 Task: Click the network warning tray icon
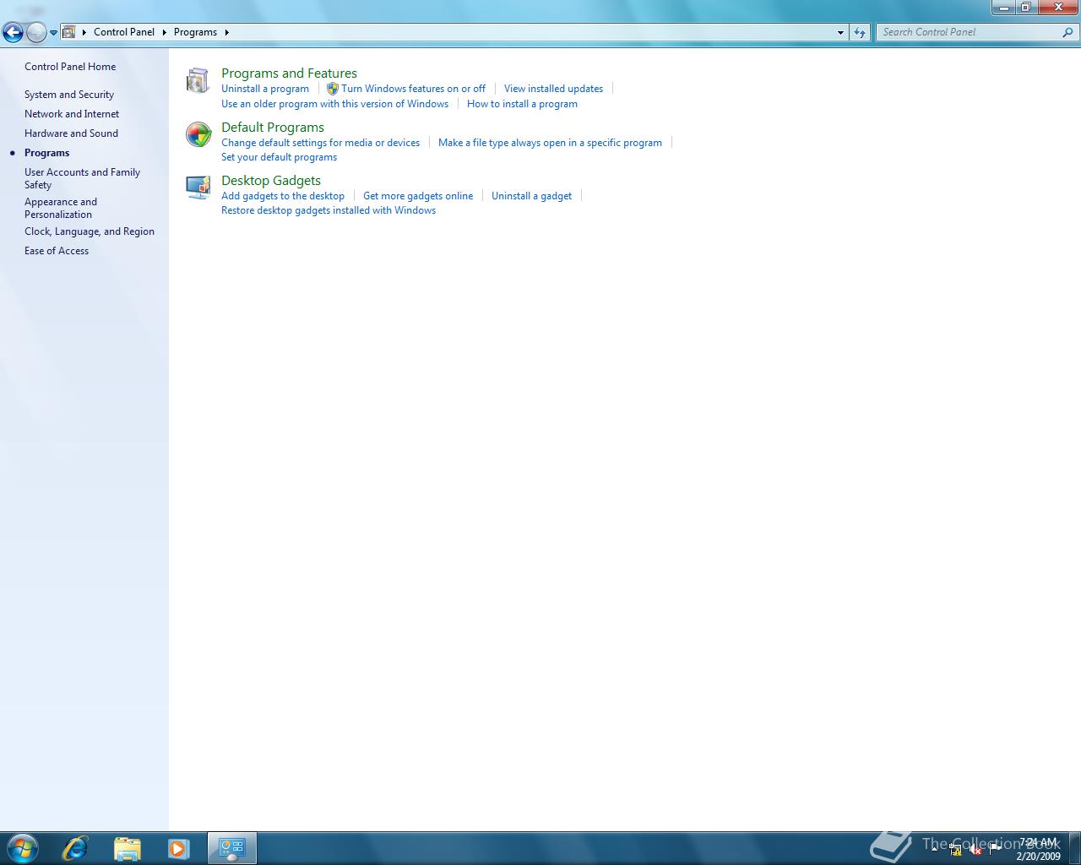click(x=956, y=850)
